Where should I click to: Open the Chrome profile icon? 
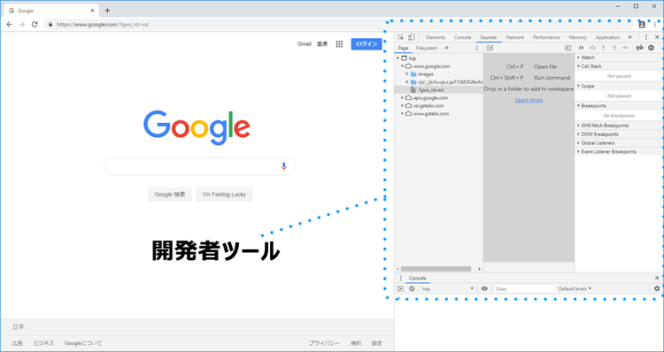tap(642, 25)
